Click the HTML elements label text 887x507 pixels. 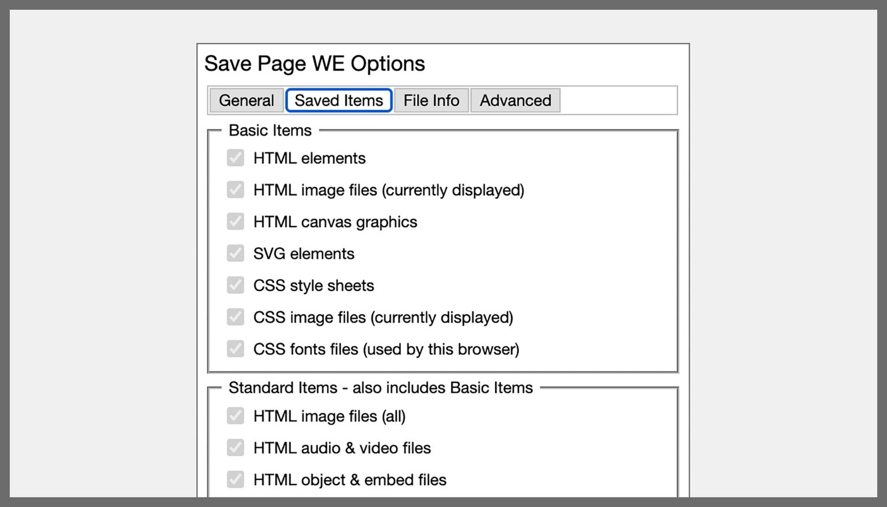(x=309, y=158)
